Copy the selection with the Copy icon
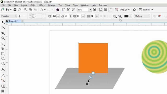This screenshot has height=94, width=167. [31, 10]
